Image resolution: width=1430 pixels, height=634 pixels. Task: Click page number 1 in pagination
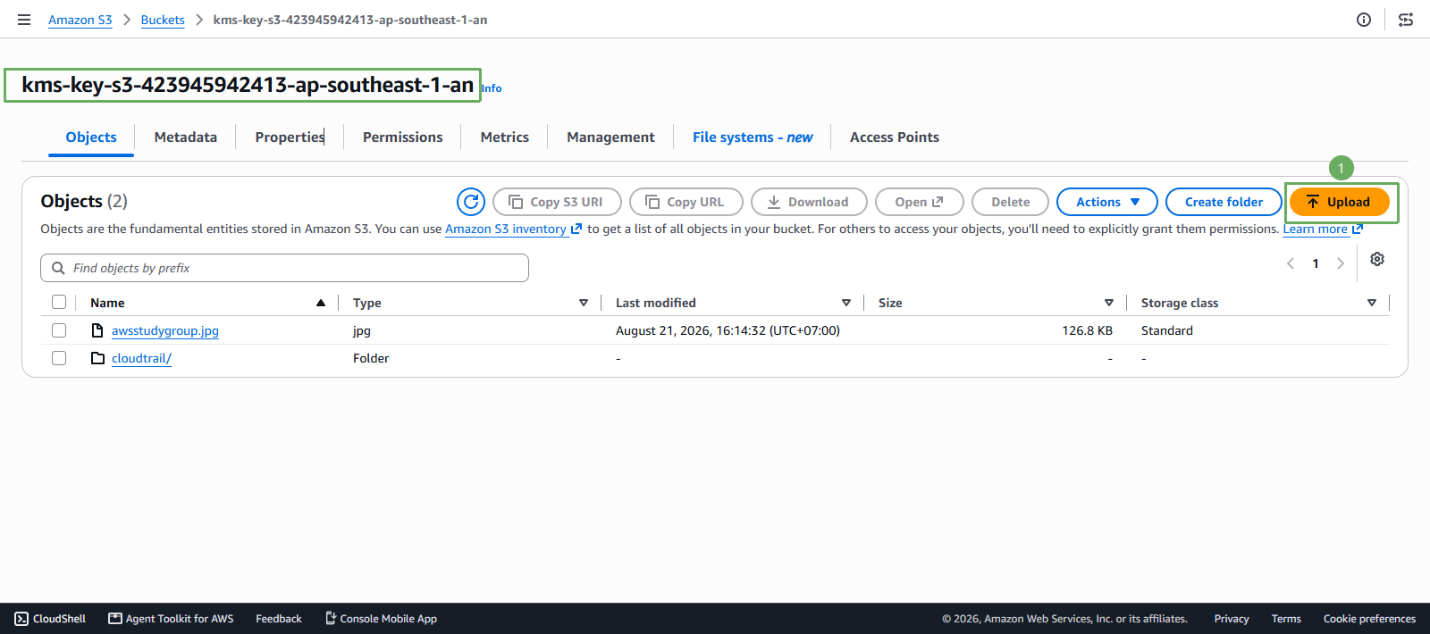[x=1316, y=263]
